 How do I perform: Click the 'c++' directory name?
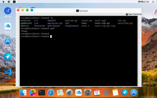point(36,20)
